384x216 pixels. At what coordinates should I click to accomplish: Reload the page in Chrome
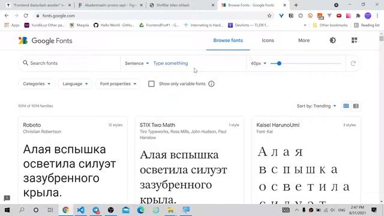26,16
